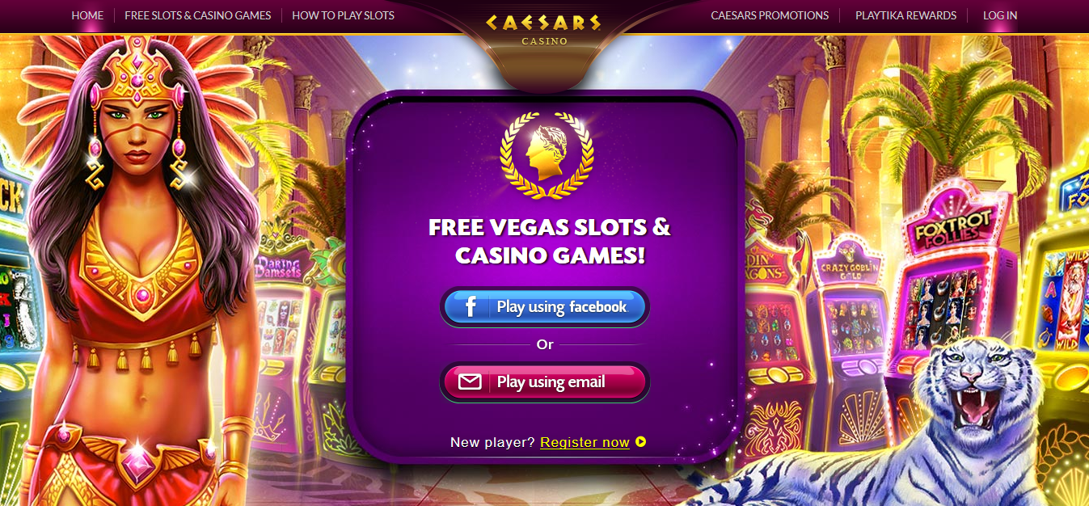
Task: Open Caesars Promotions page
Action: 770,15
